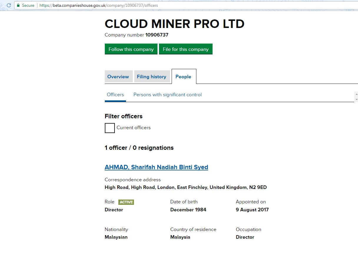Reload the page with the refresh icon

[x=9, y=5]
